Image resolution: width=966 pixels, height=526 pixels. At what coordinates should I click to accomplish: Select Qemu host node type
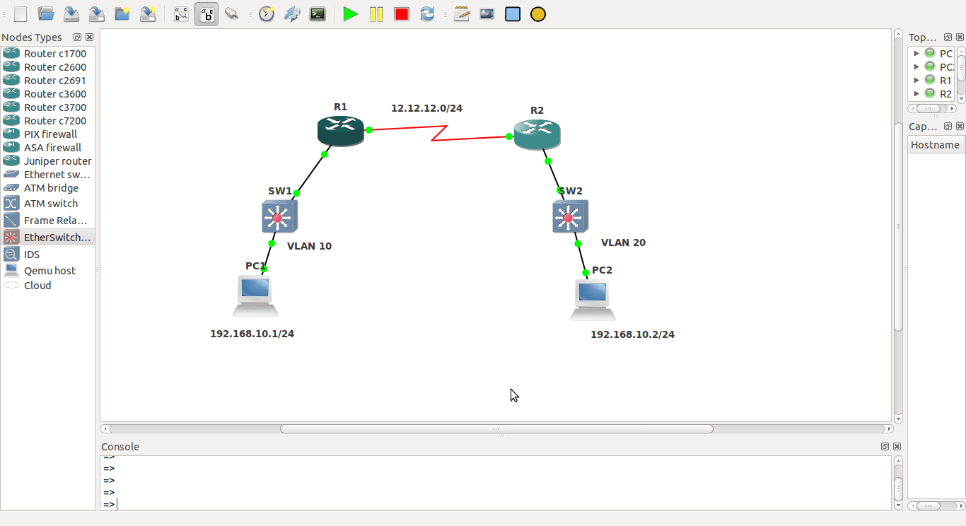tap(47, 271)
